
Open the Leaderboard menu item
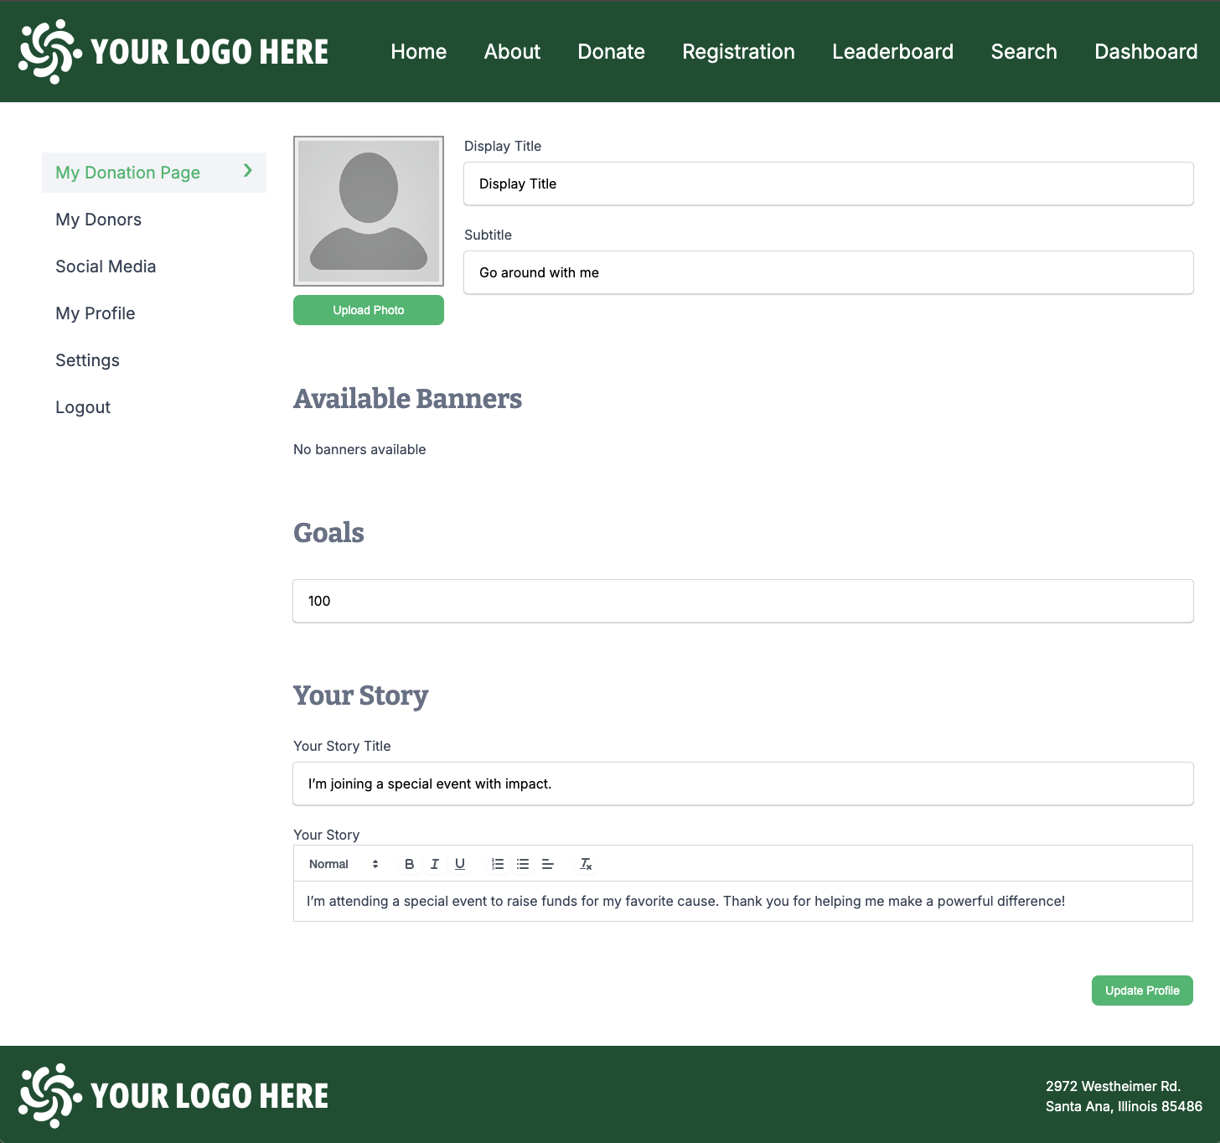(892, 52)
